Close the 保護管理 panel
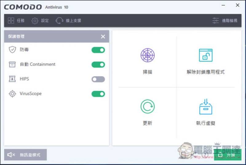 pyautogui.click(x=103, y=37)
